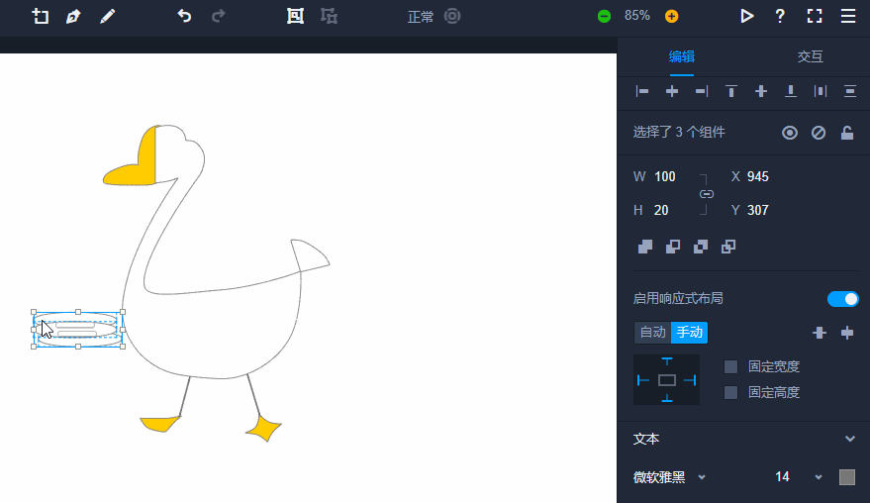Click the green zoom out button
The width and height of the screenshot is (870, 503).
(604, 16)
